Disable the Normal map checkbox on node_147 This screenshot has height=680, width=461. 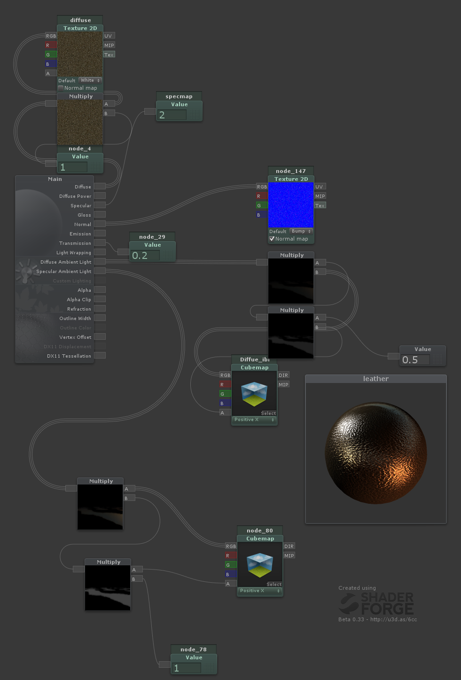click(272, 239)
